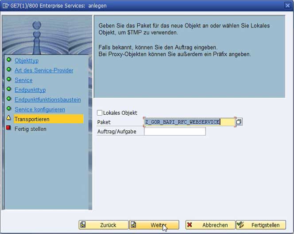Click the red square icon beside Fertig stellen
The width and height of the screenshot is (294, 234).
(9, 129)
